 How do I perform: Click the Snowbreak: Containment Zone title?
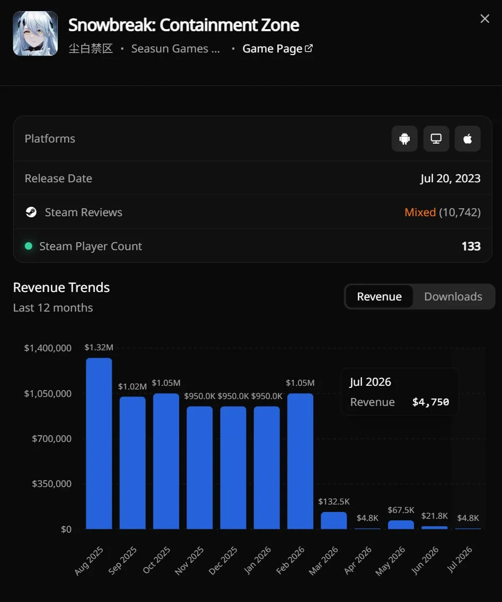[183, 25]
